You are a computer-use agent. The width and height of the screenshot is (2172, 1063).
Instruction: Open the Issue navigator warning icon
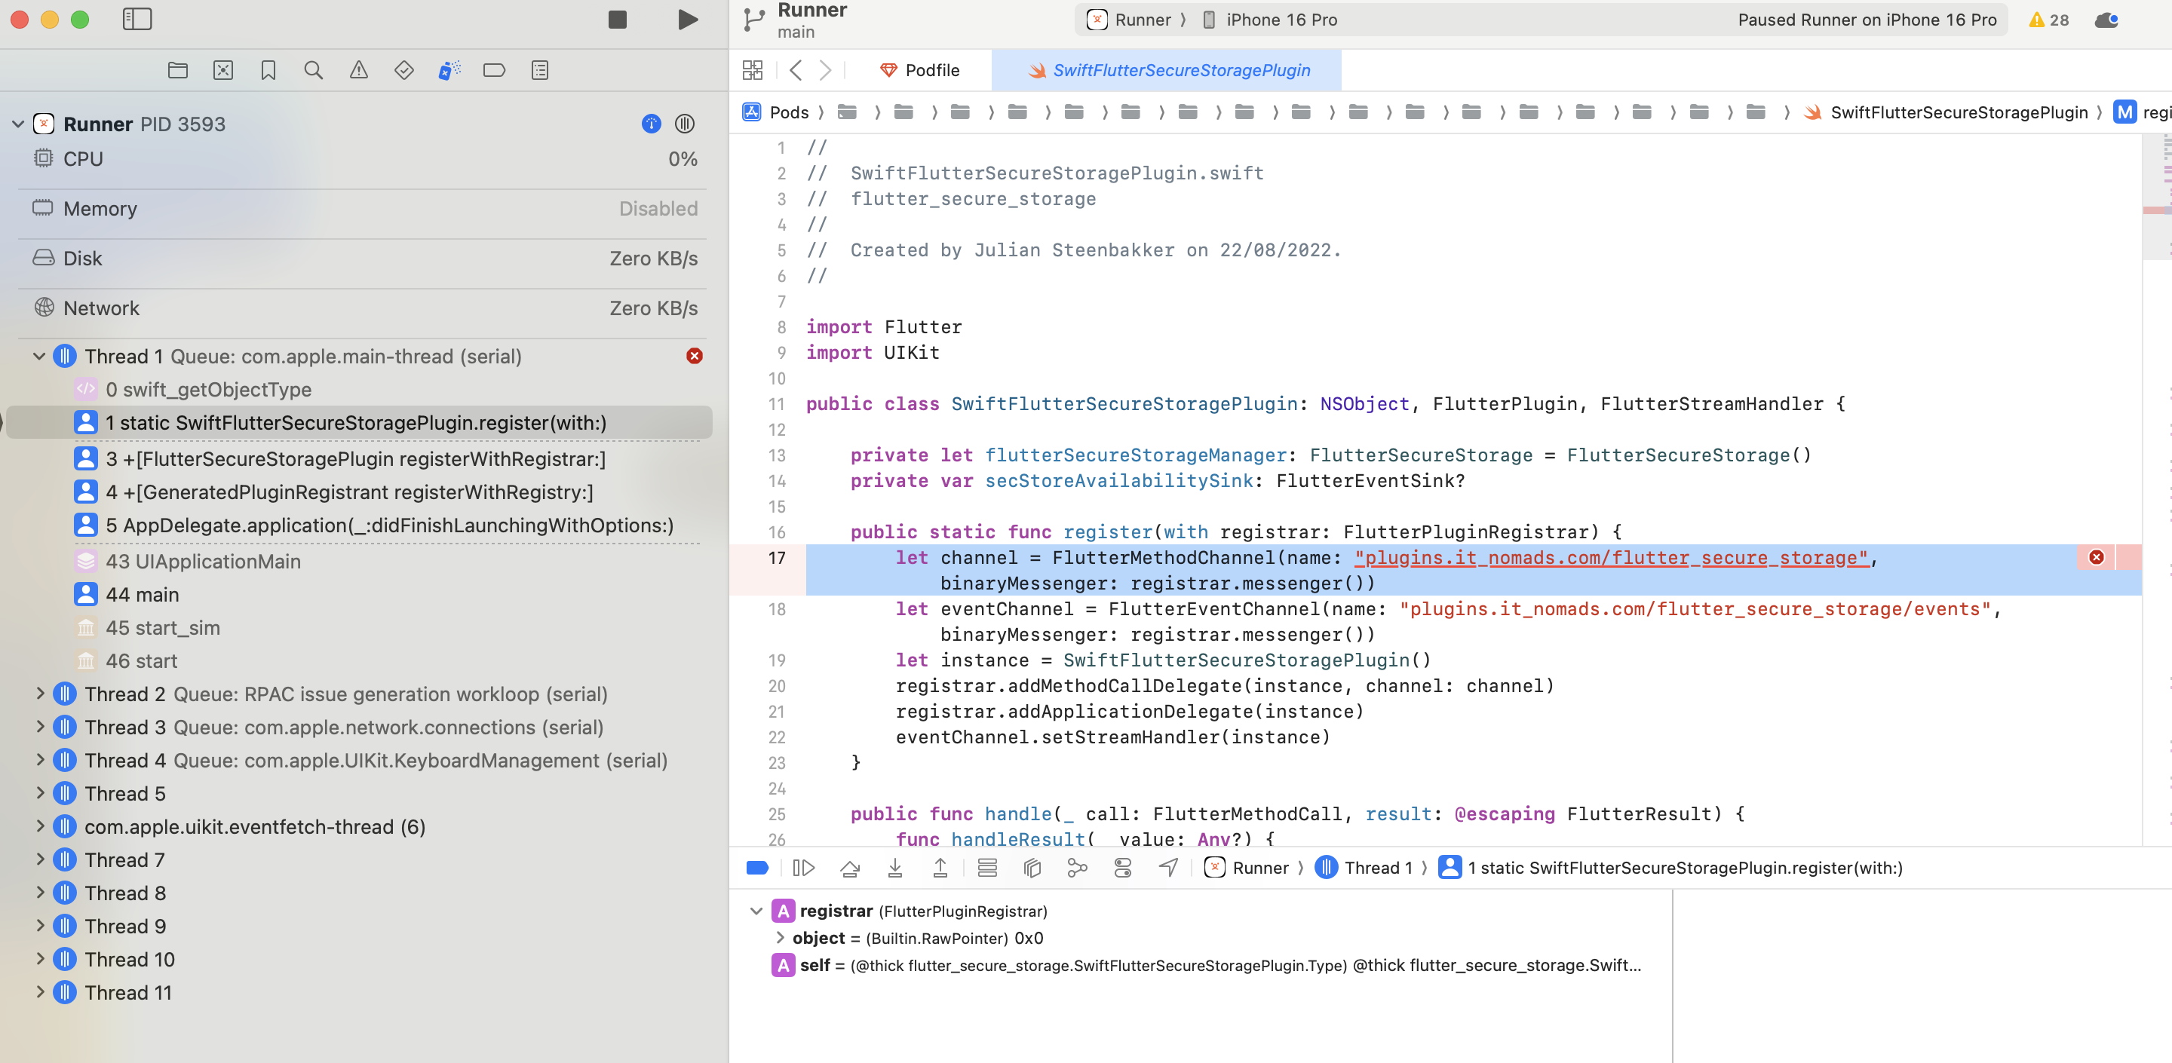[358, 70]
